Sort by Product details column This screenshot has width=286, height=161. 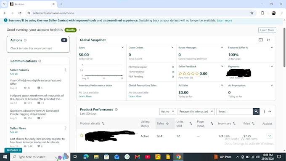click(103, 123)
